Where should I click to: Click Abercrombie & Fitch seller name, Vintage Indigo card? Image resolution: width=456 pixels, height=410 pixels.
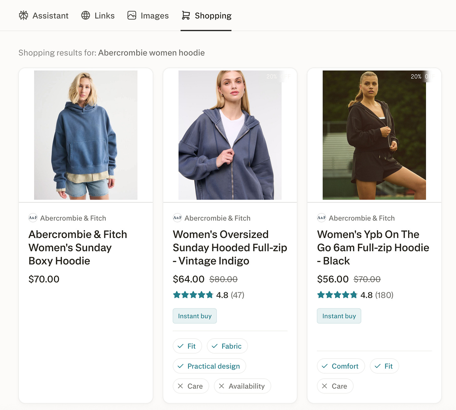(218, 218)
